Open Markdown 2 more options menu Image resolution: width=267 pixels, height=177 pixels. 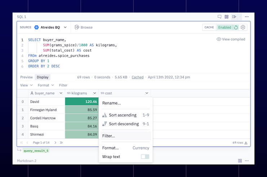point(247,161)
